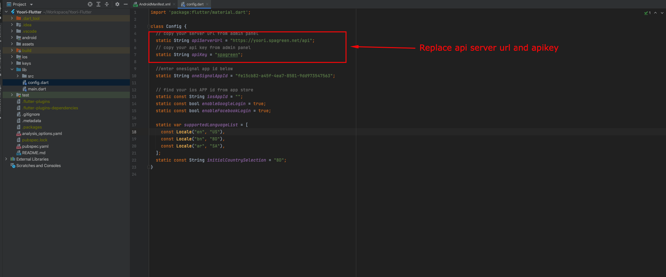Screen dimensions: 666x277
Task: Expand the android folder
Action: 12,38
